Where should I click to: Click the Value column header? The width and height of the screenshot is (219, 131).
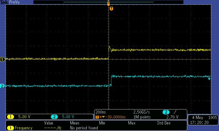pos(48,123)
